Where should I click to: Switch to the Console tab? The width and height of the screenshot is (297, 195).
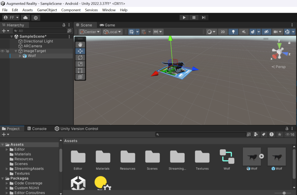tap(37, 129)
